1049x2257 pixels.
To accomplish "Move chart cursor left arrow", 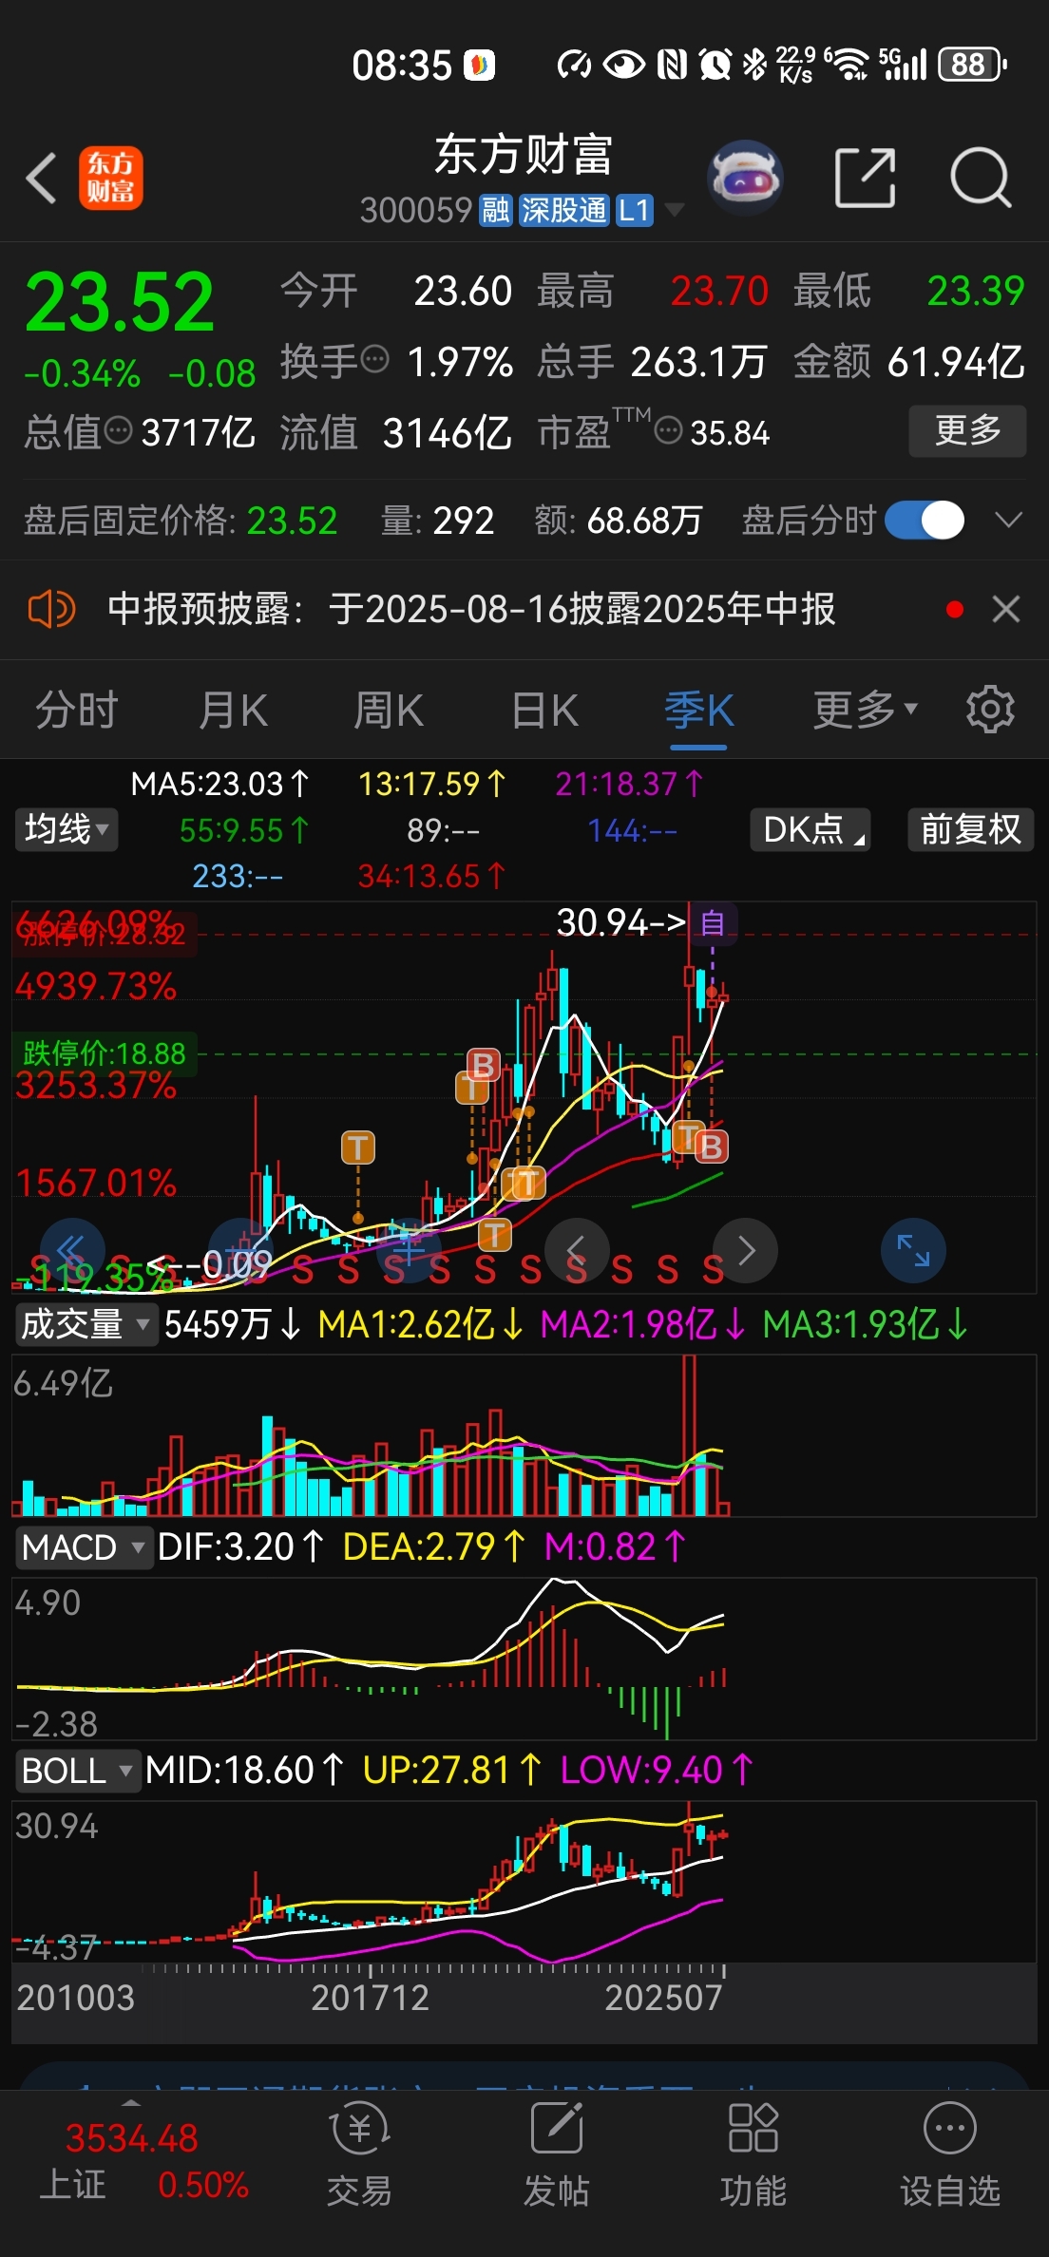I will pyautogui.click(x=576, y=1250).
